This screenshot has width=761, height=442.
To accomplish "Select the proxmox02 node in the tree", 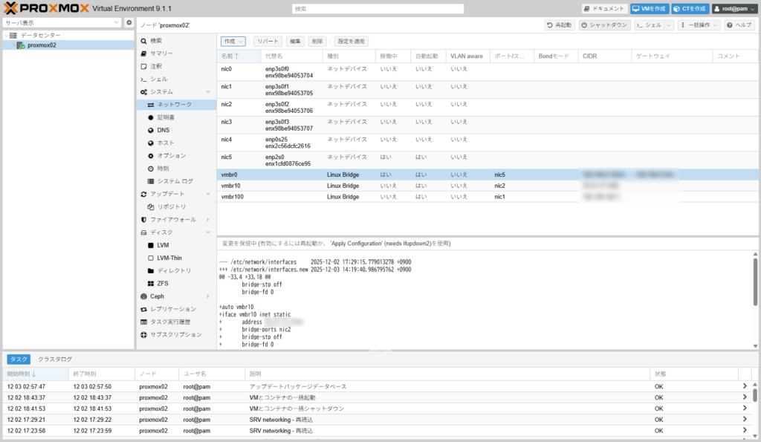I will click(42, 45).
